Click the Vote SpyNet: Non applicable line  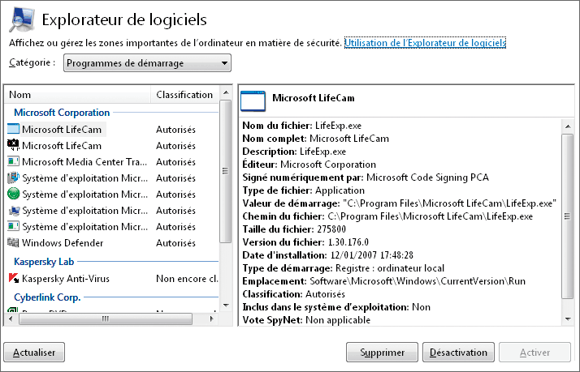(x=306, y=320)
